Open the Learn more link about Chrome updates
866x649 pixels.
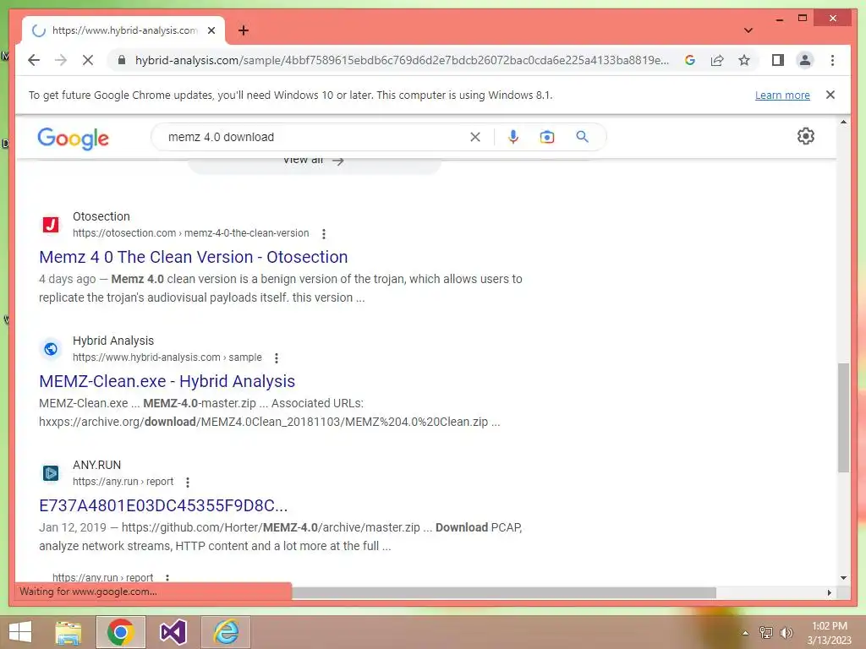(782, 95)
